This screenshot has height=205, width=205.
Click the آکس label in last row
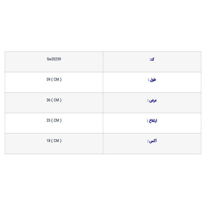click(x=152, y=141)
